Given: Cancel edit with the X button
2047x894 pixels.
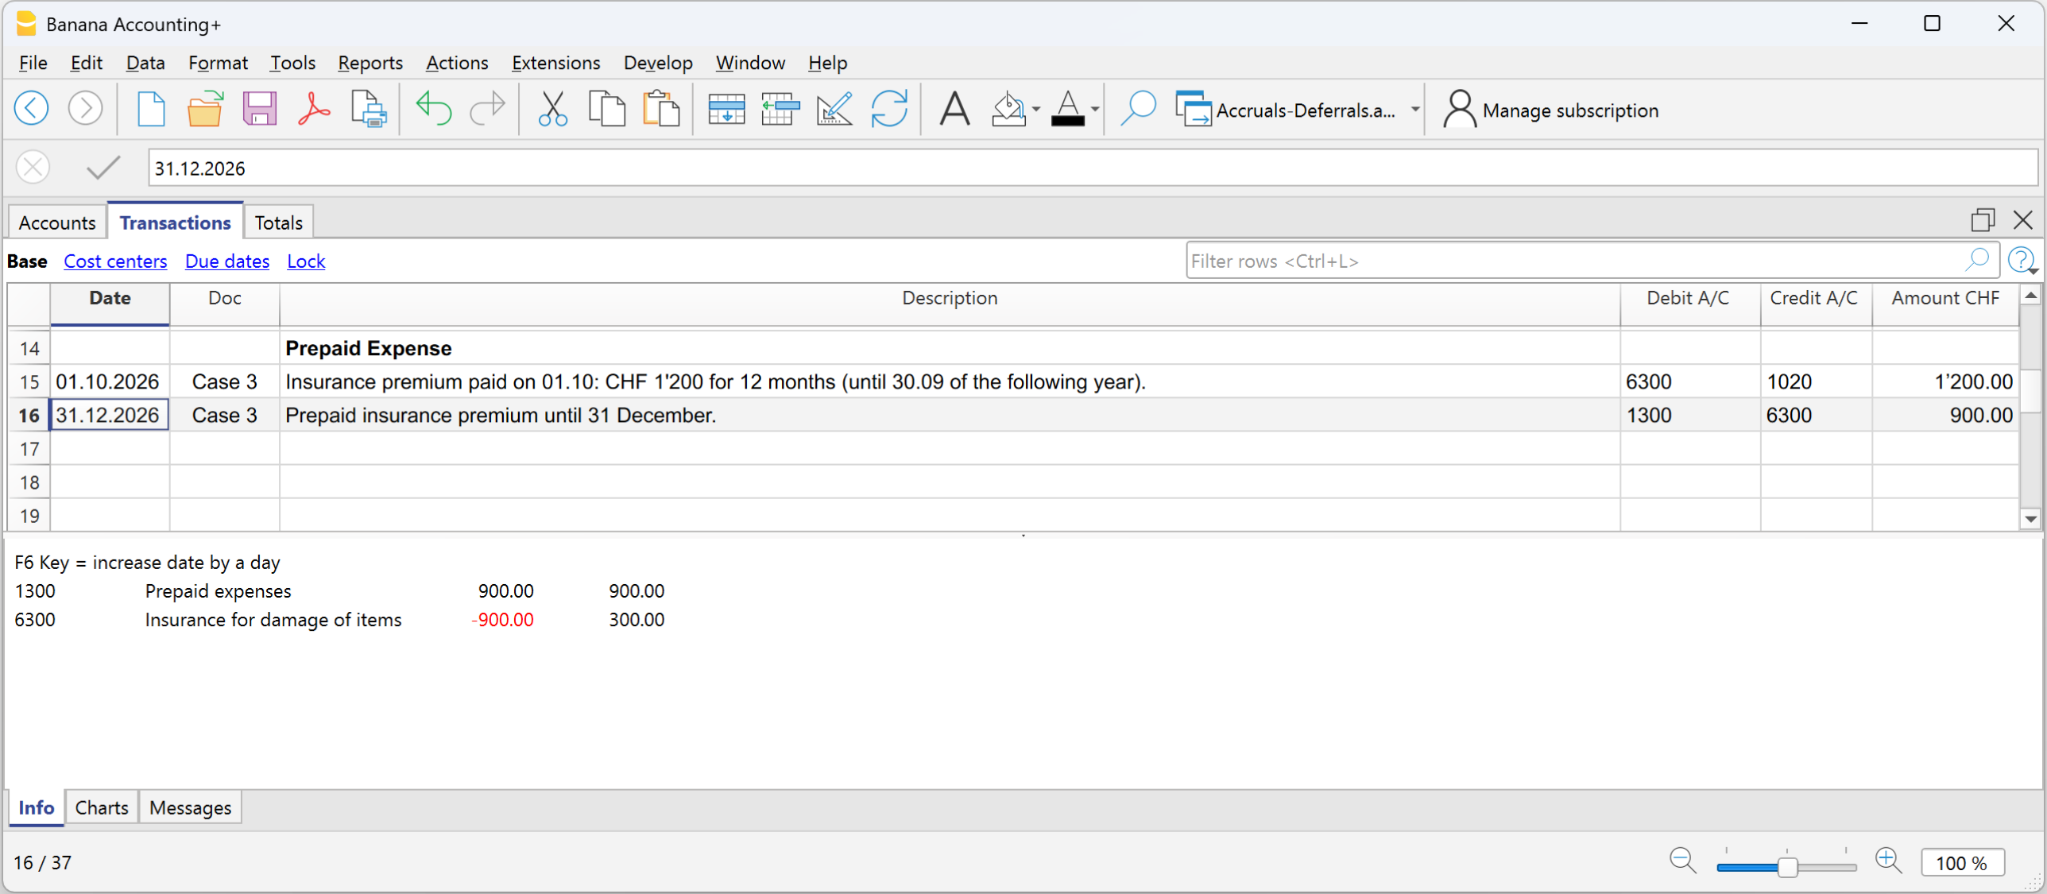Looking at the screenshot, I should click(33, 168).
